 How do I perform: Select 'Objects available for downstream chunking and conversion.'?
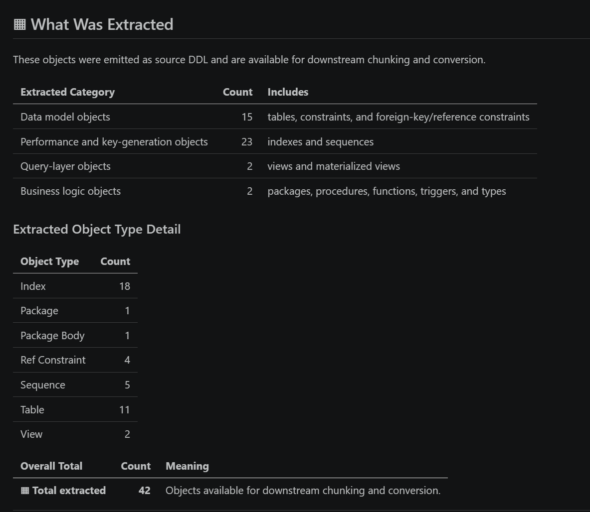pos(303,491)
